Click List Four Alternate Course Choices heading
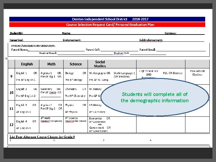The height and width of the screenshot is (162, 216). click(42, 137)
